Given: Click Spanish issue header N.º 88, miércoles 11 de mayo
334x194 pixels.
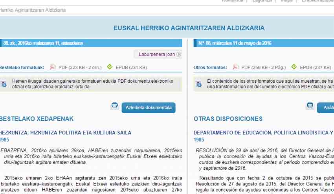Looking at the screenshot, I should [x=235, y=43].
